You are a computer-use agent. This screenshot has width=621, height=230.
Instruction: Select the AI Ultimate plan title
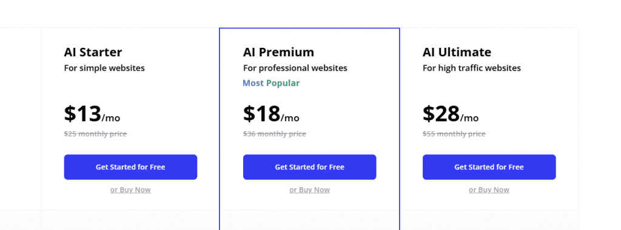tap(457, 52)
